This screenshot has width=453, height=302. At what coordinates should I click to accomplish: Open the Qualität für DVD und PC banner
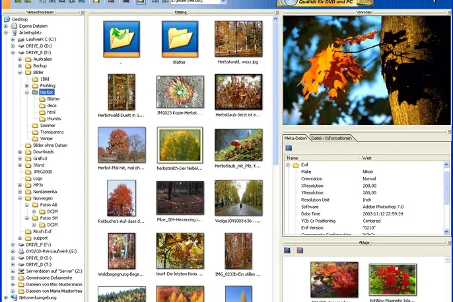click(x=325, y=3)
